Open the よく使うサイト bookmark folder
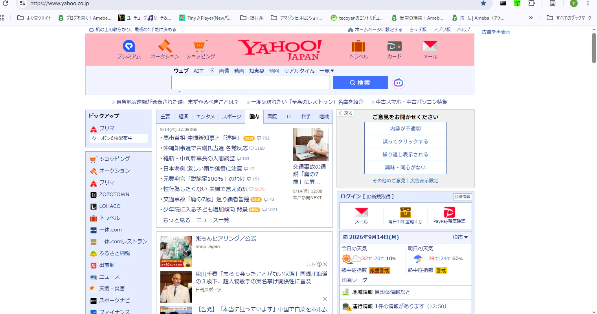 coord(35,18)
